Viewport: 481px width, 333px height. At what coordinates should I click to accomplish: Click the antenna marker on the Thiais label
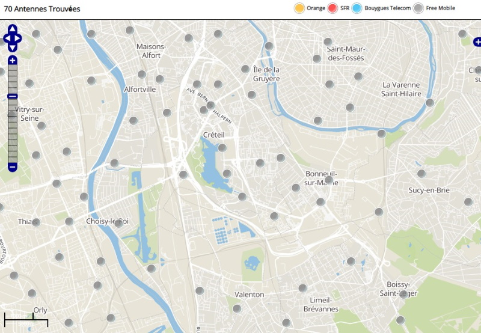coord(36,222)
